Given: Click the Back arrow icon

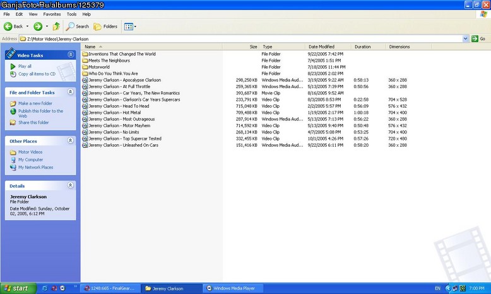Looking at the screenshot, I should coord(8,26).
